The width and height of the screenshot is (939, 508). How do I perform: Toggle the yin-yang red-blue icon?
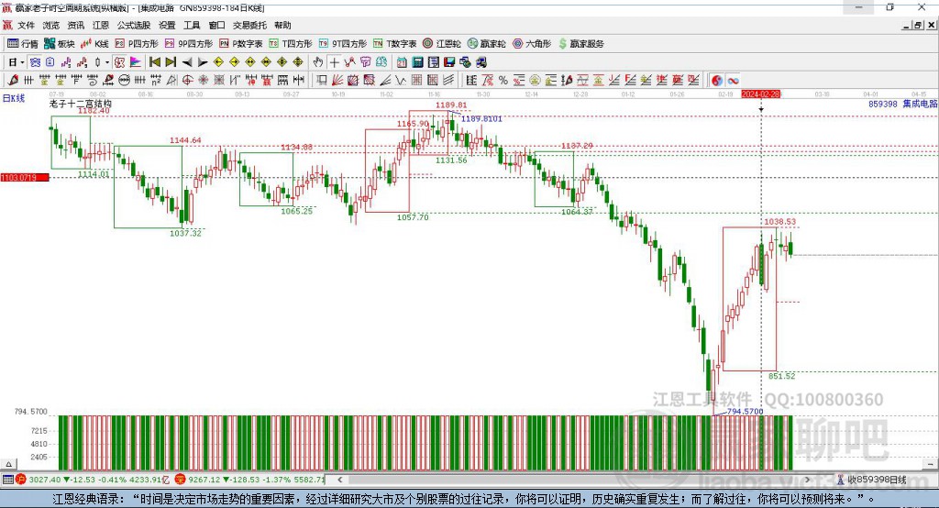click(x=717, y=81)
